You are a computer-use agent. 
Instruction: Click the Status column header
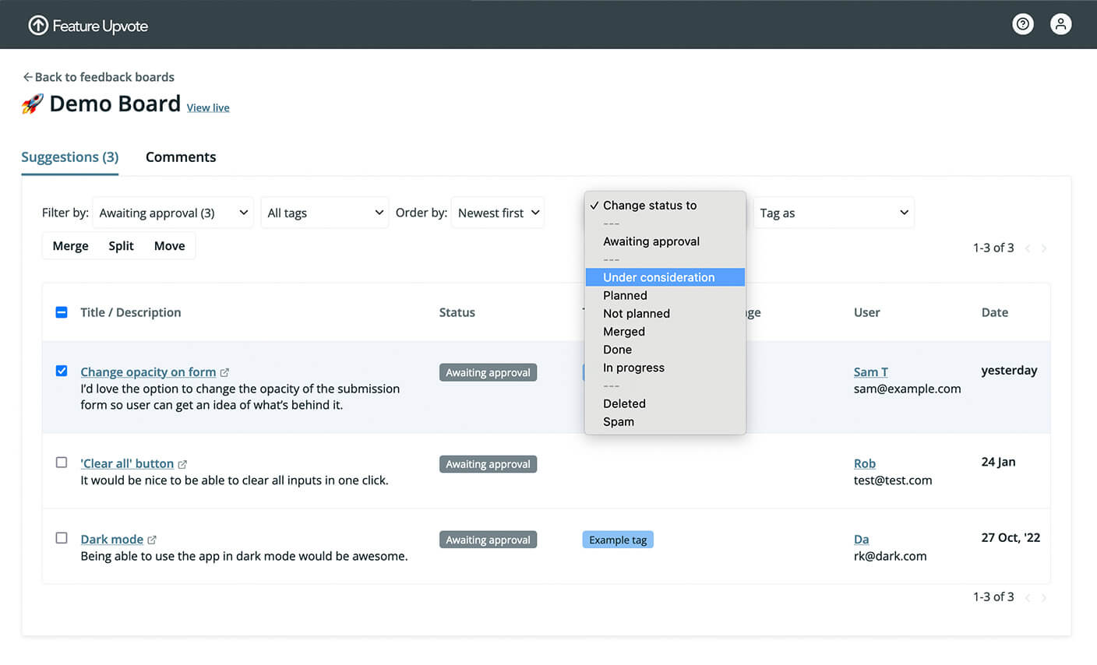457,312
